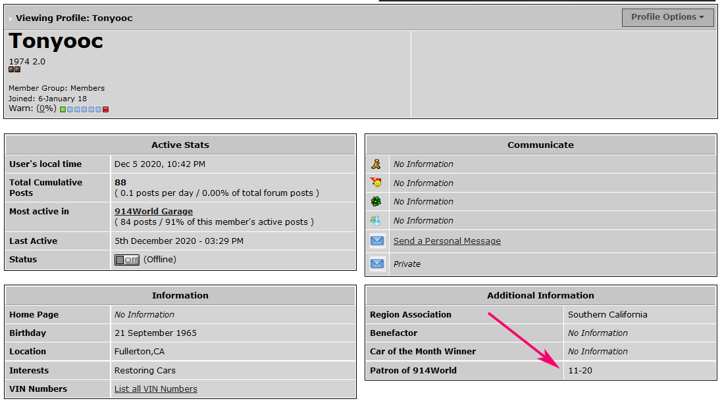720x401 pixels.
Task: Click the envelope icon beside Send a Personal Message
Action: tap(377, 241)
